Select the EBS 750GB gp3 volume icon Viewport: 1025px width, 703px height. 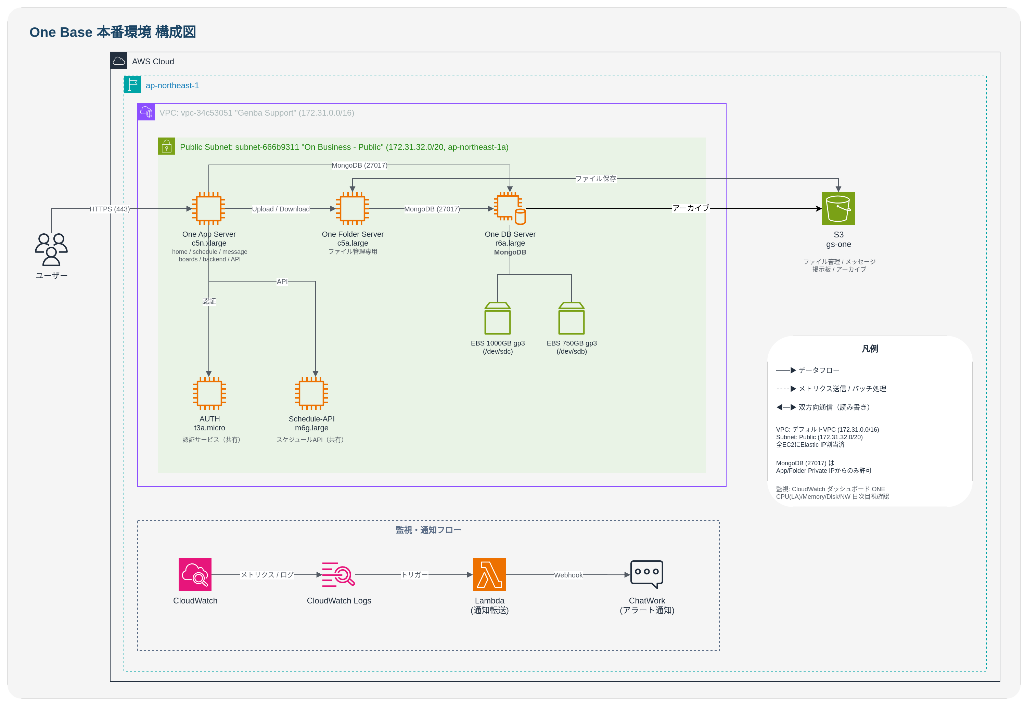click(x=571, y=318)
